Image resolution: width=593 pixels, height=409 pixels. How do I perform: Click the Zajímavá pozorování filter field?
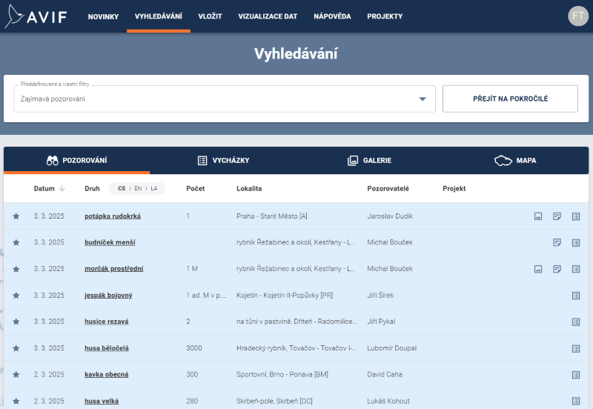215,99
